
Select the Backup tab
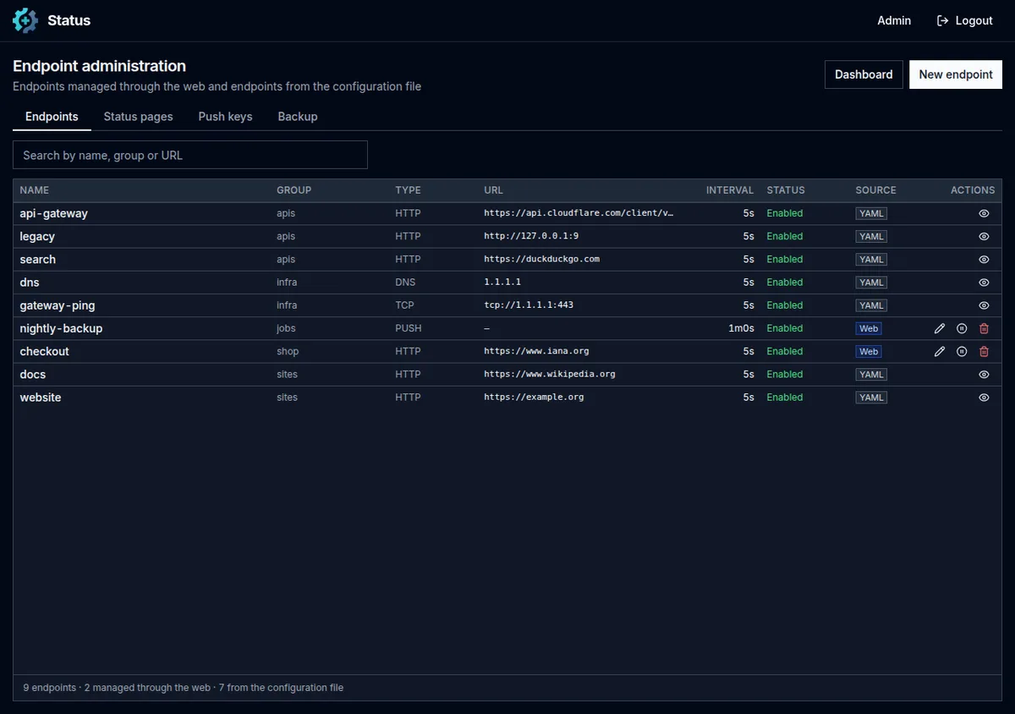click(298, 117)
